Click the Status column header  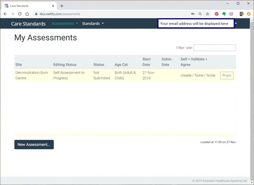(x=99, y=65)
